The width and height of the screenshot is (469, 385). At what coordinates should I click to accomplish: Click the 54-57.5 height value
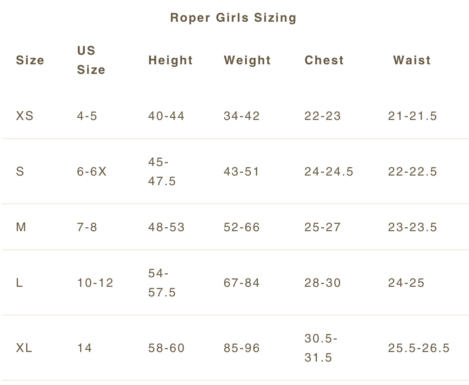point(162,283)
